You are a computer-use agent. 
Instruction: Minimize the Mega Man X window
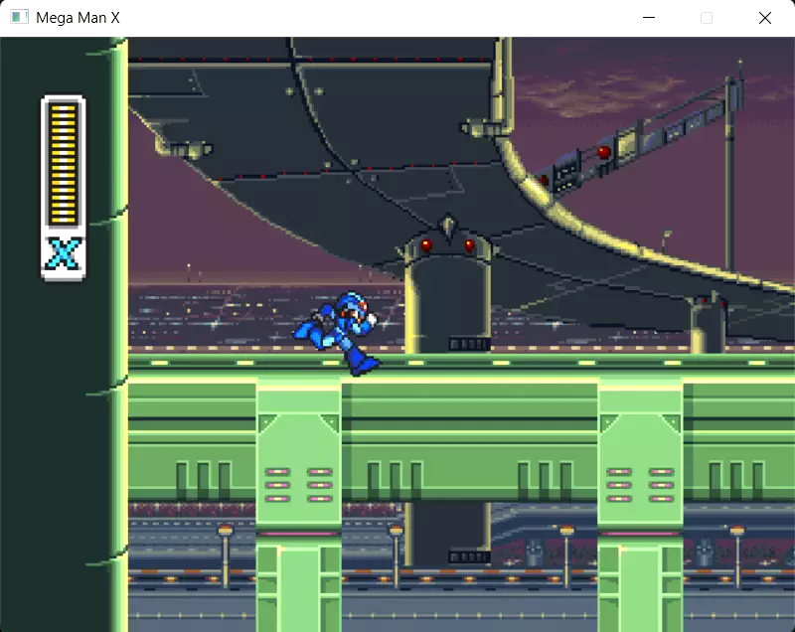click(649, 18)
